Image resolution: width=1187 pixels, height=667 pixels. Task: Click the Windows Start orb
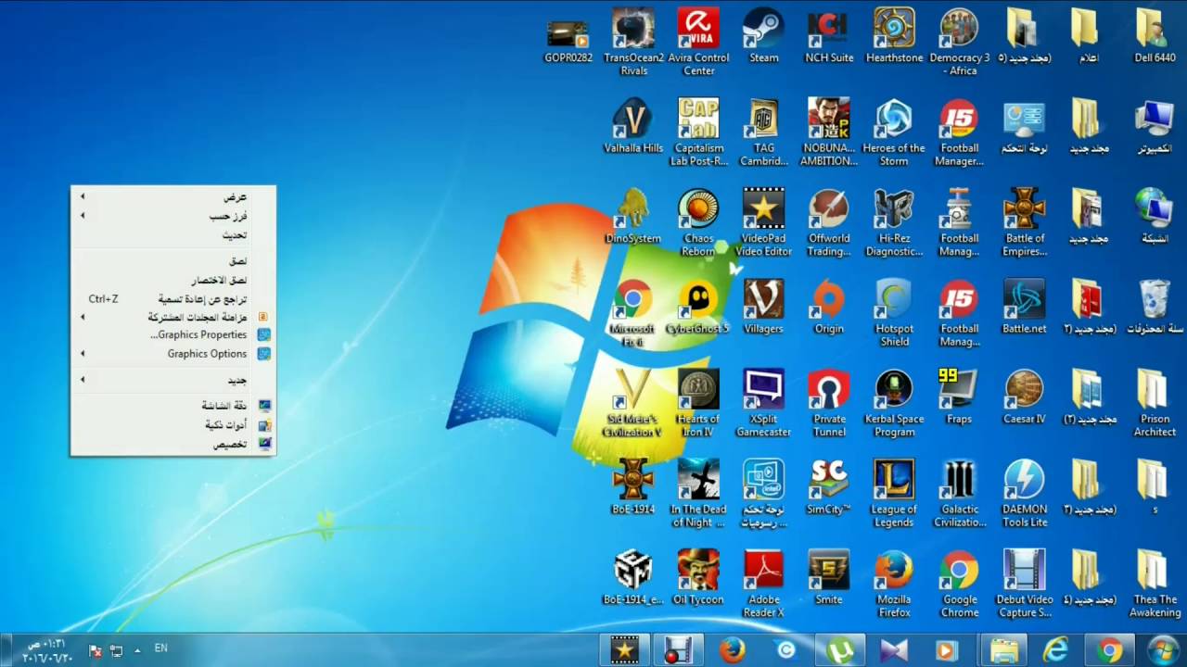[x=1163, y=650]
